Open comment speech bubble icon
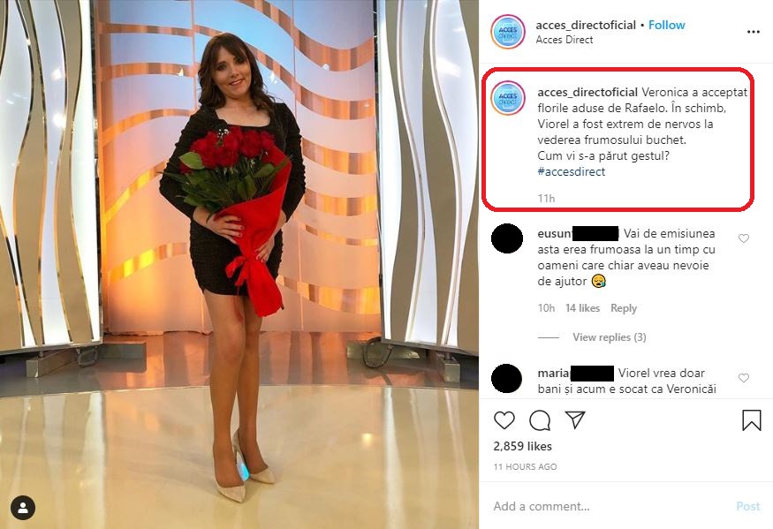The image size is (773, 529). tap(540, 420)
